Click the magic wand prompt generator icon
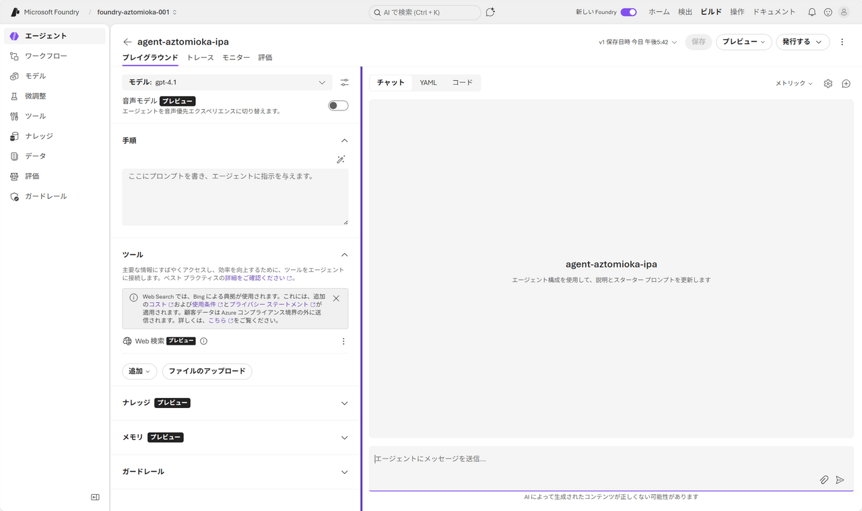862x511 pixels. [341, 160]
